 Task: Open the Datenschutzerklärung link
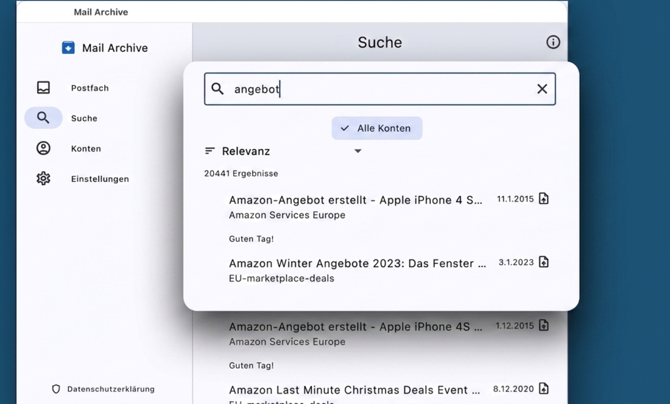coord(111,389)
